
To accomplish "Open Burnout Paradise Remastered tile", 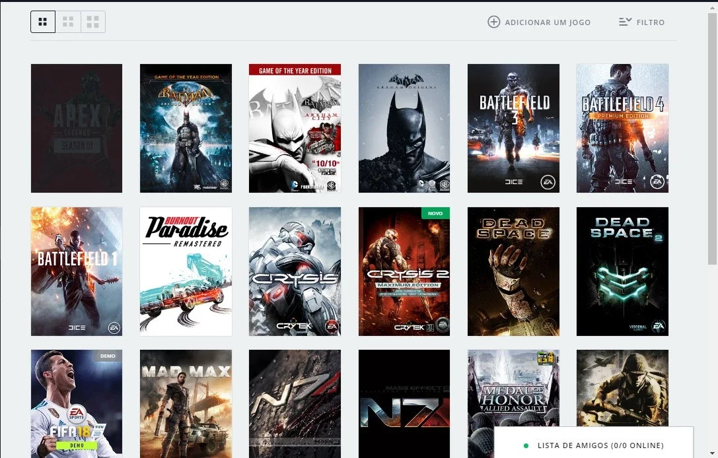I will (x=186, y=271).
